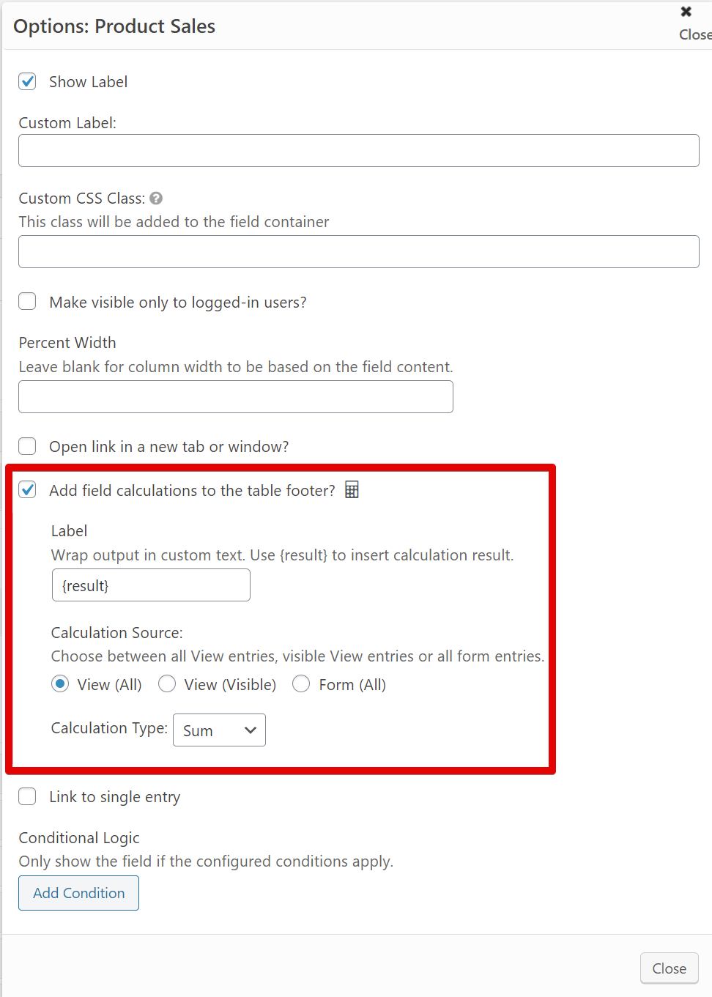Select Form (All) calculation source
This screenshot has height=997, width=712.
click(301, 684)
